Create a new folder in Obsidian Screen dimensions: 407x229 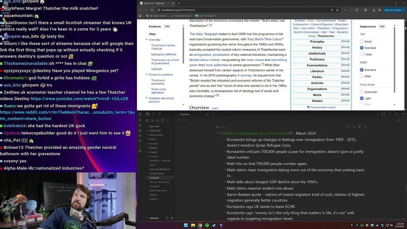153,120
